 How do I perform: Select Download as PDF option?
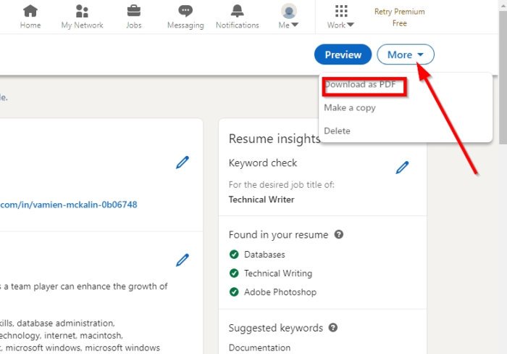[x=360, y=85]
